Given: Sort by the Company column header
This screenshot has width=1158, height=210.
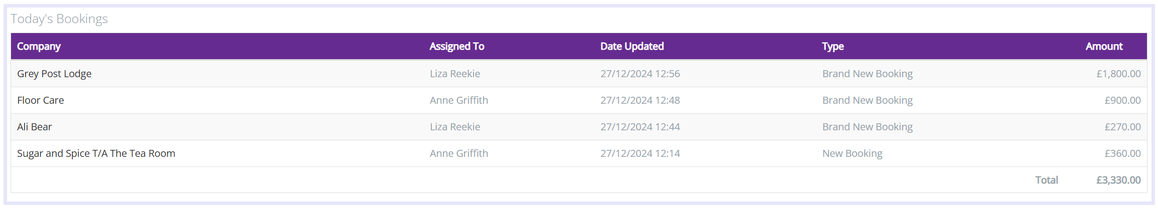Looking at the screenshot, I should pos(39,47).
